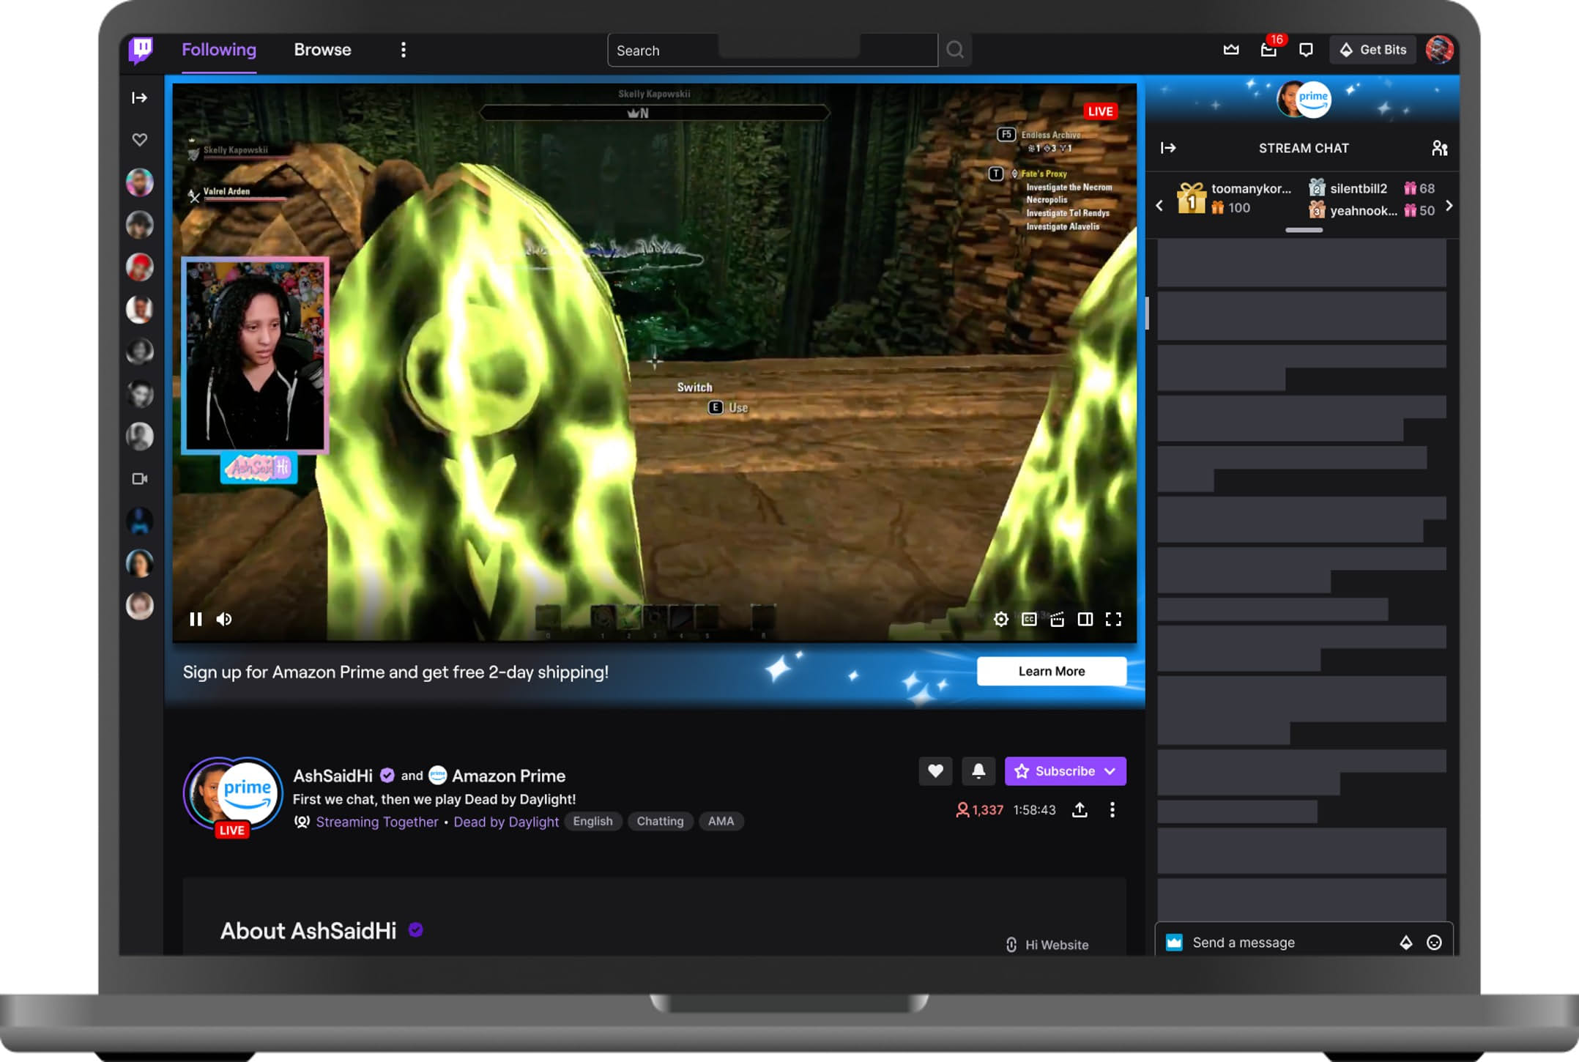
Task: Collapse the stream chat panel
Action: 1168,148
